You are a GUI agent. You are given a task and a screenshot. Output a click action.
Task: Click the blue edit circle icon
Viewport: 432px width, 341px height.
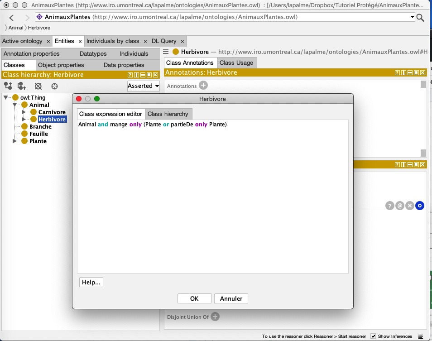(x=420, y=206)
